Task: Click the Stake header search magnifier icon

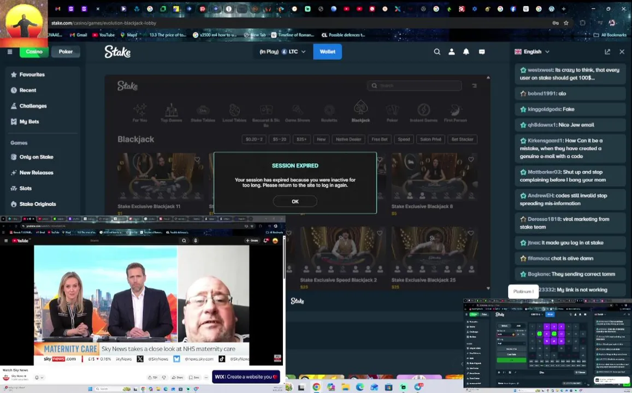Action: pos(437,51)
